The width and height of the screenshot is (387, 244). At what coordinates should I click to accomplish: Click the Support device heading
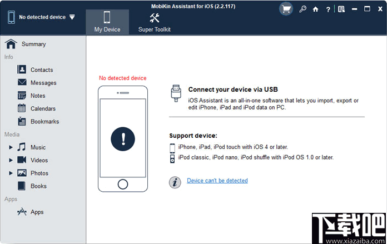pos(193,136)
